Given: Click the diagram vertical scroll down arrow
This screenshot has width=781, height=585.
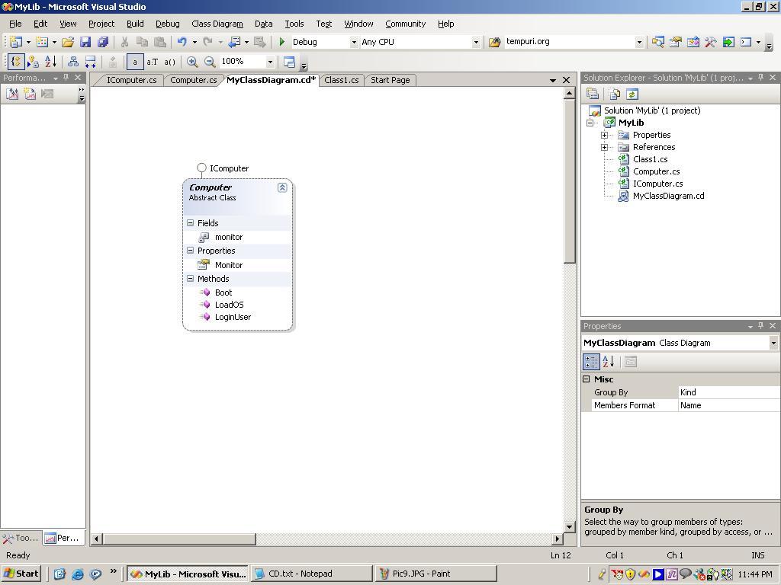Looking at the screenshot, I should (570, 526).
